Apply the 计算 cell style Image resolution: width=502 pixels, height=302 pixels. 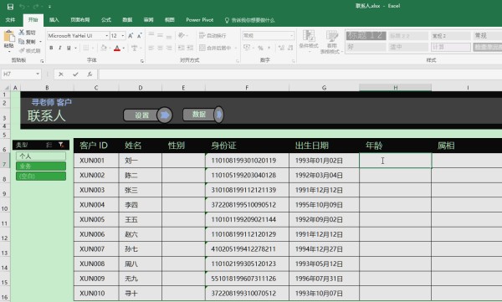pyautogui.click(x=450, y=47)
